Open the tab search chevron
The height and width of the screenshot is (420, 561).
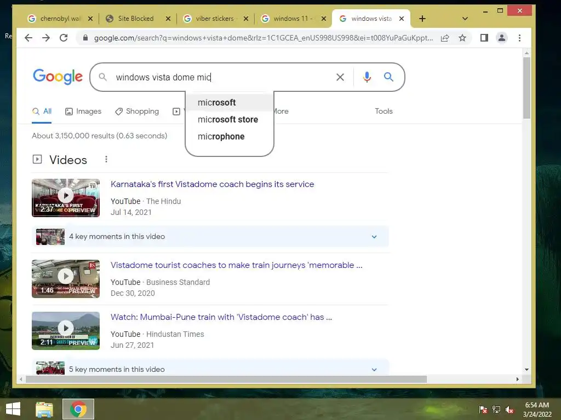coord(465,19)
